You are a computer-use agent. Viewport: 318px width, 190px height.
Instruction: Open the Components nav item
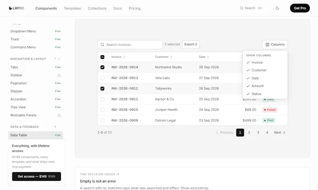(x=46, y=8)
